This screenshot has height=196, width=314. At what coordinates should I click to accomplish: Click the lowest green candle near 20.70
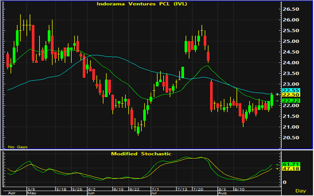(138, 130)
